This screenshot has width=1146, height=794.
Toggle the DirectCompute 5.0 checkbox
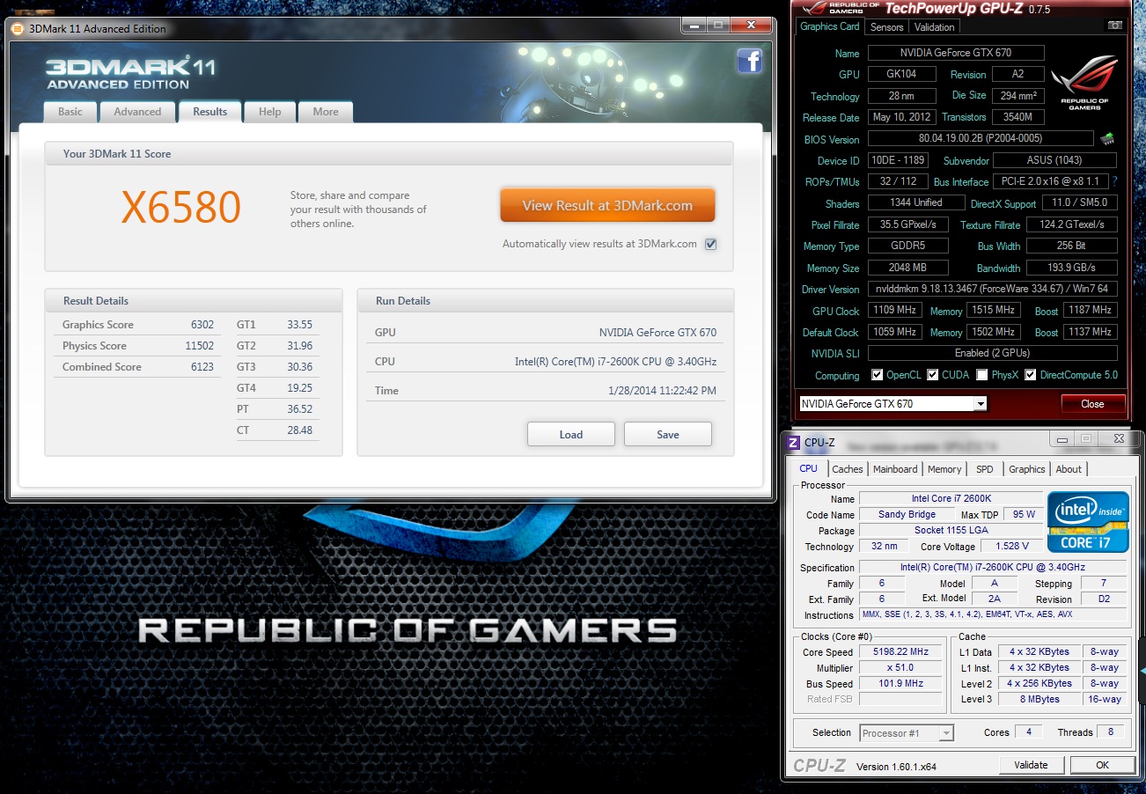(x=1030, y=375)
